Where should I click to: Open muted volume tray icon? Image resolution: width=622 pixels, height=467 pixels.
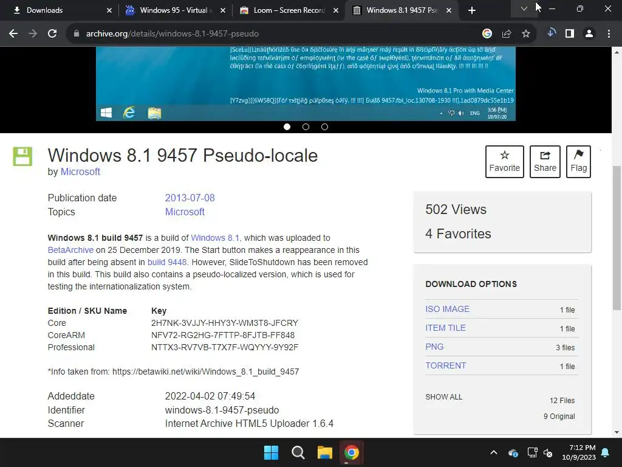pos(549,452)
